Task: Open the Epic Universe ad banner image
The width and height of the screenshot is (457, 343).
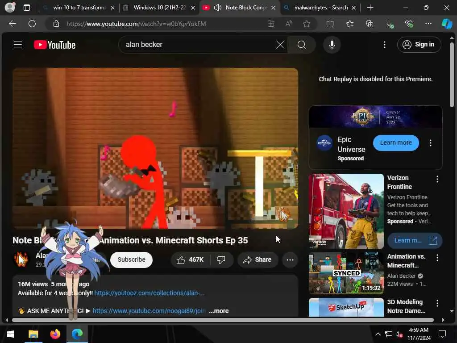Action: click(x=375, y=117)
